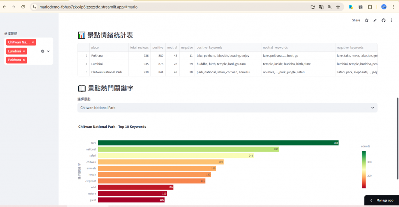Sort table by positive column header

coord(158,47)
